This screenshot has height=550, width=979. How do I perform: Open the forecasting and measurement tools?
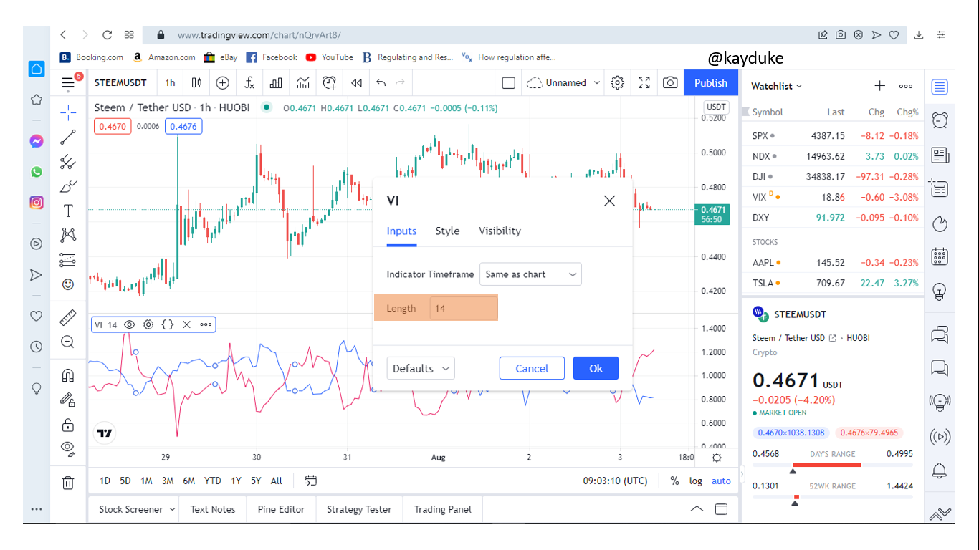point(68,259)
